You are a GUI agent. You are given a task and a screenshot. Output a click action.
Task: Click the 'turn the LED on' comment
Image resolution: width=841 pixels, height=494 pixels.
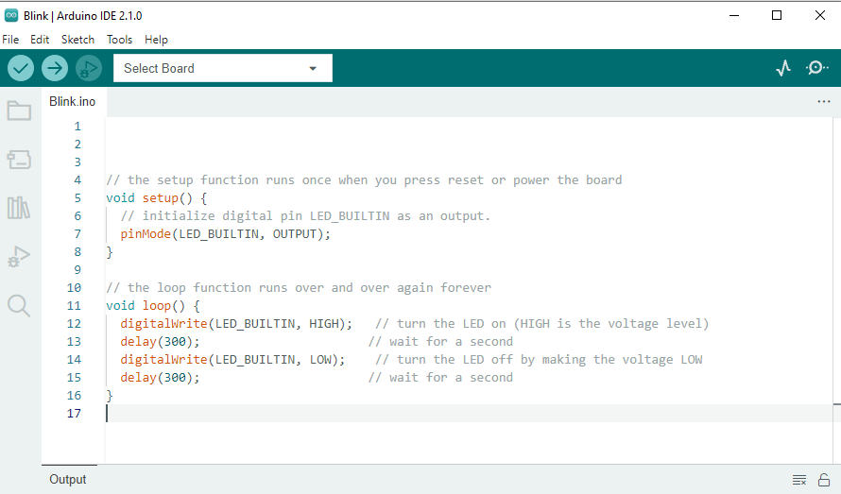[541, 323]
